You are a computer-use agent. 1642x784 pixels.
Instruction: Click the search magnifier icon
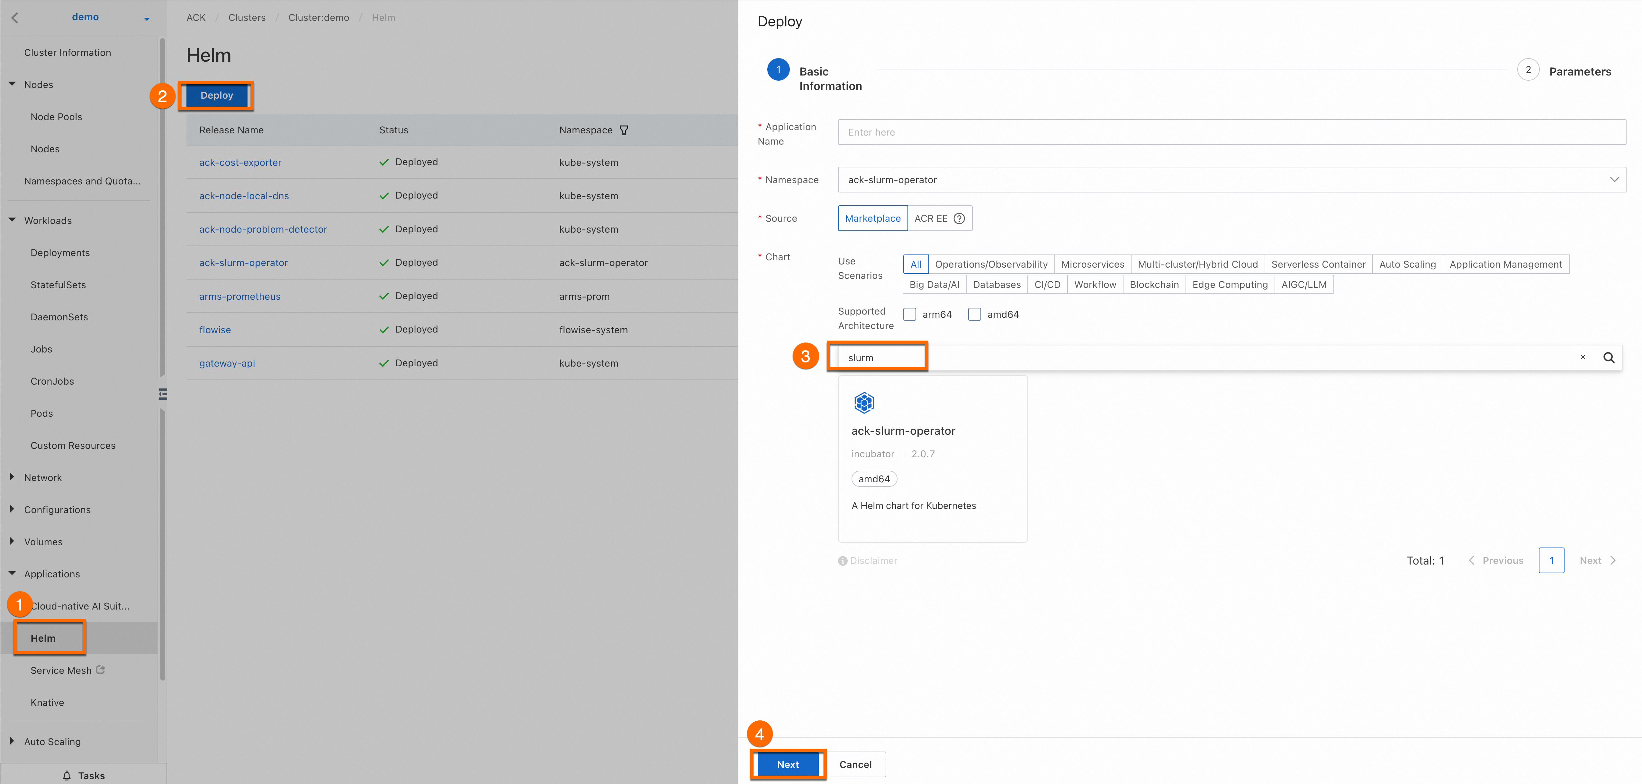[x=1608, y=357]
